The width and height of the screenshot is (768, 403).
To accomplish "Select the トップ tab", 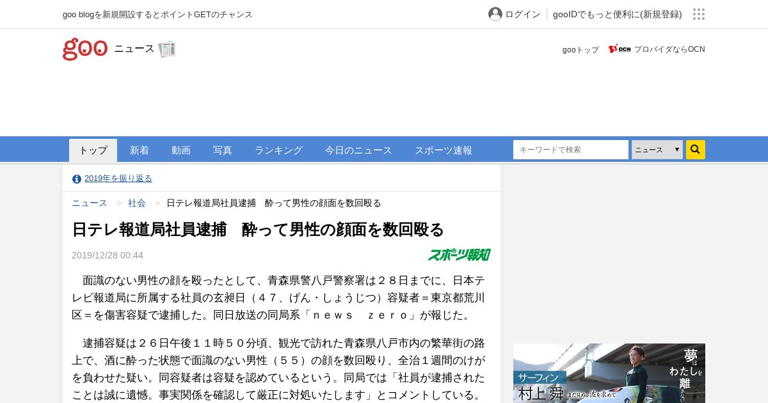I will [93, 150].
